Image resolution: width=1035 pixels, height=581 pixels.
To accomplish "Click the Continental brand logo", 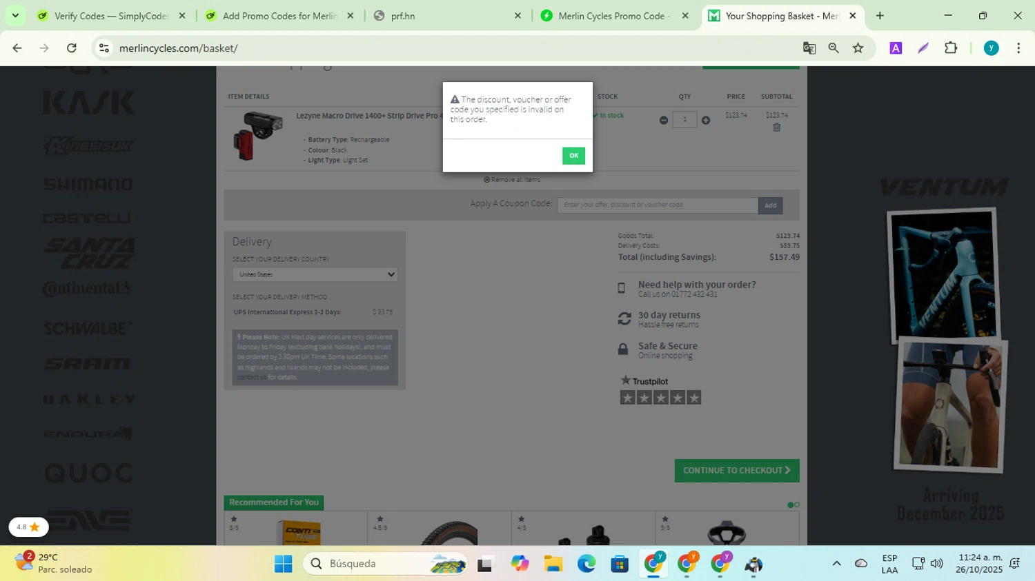I will pyautogui.click(x=88, y=289).
